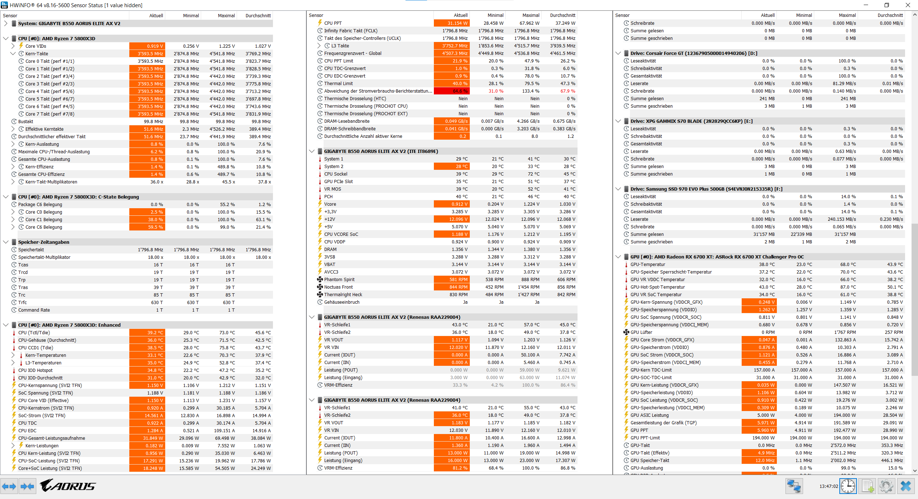Collapse the AMD Radeon RX 6700 XT GPU section
Viewport: 918px width, 499px height.
point(618,257)
